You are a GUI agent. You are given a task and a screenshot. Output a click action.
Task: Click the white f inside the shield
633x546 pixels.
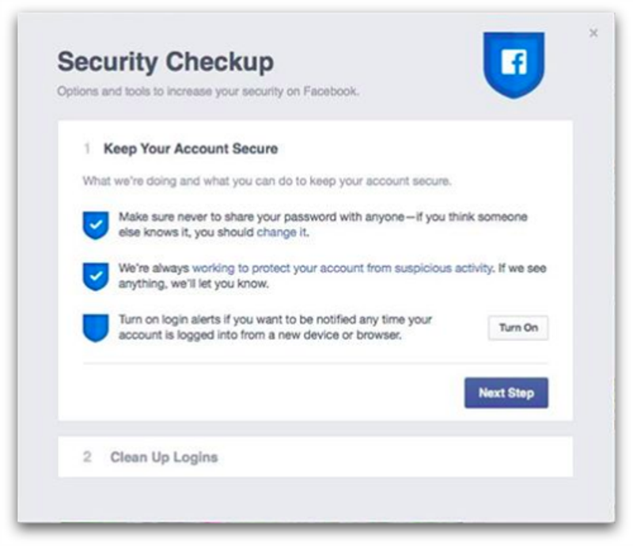(514, 63)
